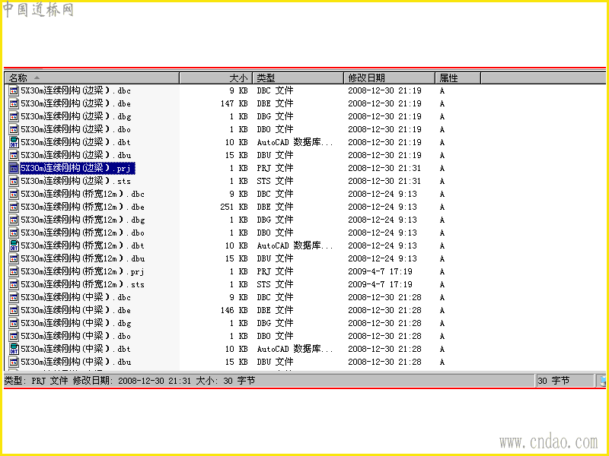Viewport: 609px width, 456px height.
Task: Select file 5X30m连续刚构(边梁).dbe name
Action: click(75, 103)
